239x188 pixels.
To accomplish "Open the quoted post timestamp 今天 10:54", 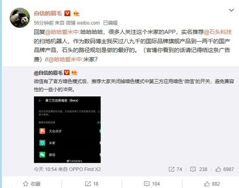I will [x=45, y=169].
